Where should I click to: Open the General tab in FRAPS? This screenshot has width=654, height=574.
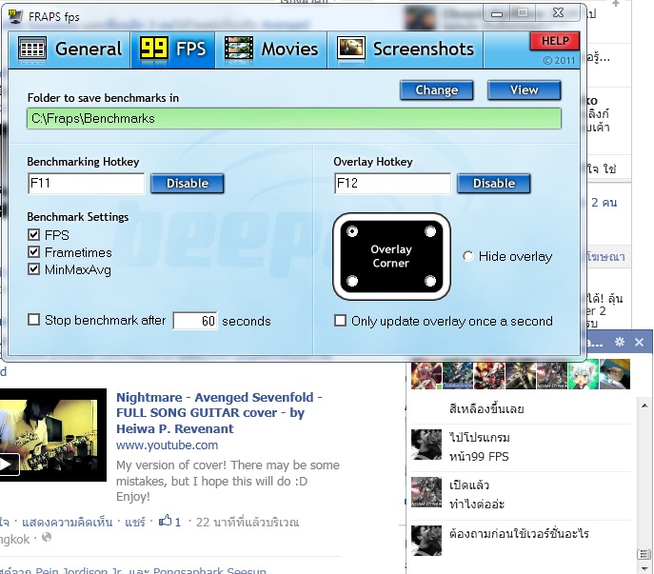69,49
